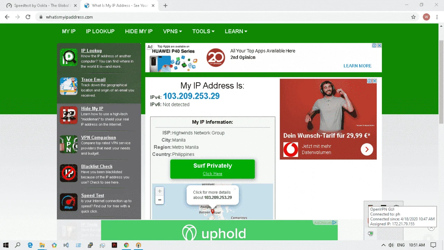The width and height of the screenshot is (444, 250).
Task: Zoom out on the map
Action: coord(160,200)
